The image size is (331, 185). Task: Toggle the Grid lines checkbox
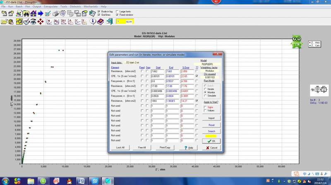pyautogui.click(x=99, y=15)
